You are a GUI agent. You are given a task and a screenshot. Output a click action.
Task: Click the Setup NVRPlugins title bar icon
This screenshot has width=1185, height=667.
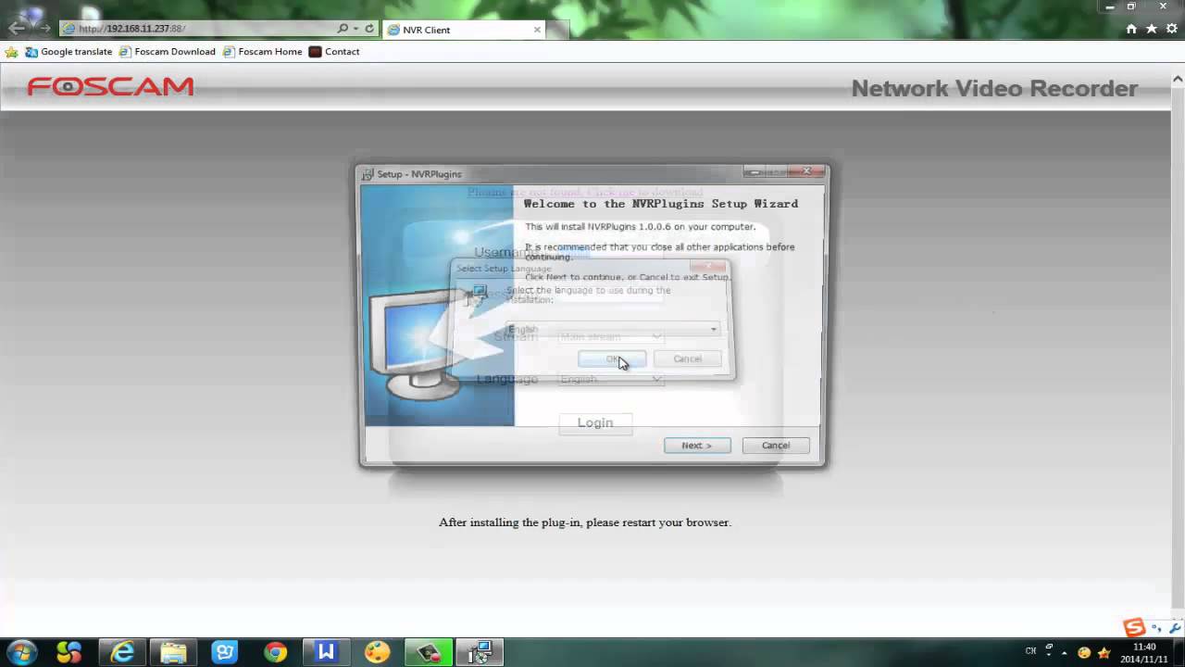coord(368,174)
